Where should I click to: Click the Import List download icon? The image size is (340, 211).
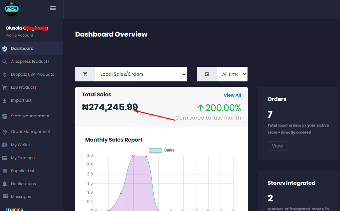click(x=5, y=101)
